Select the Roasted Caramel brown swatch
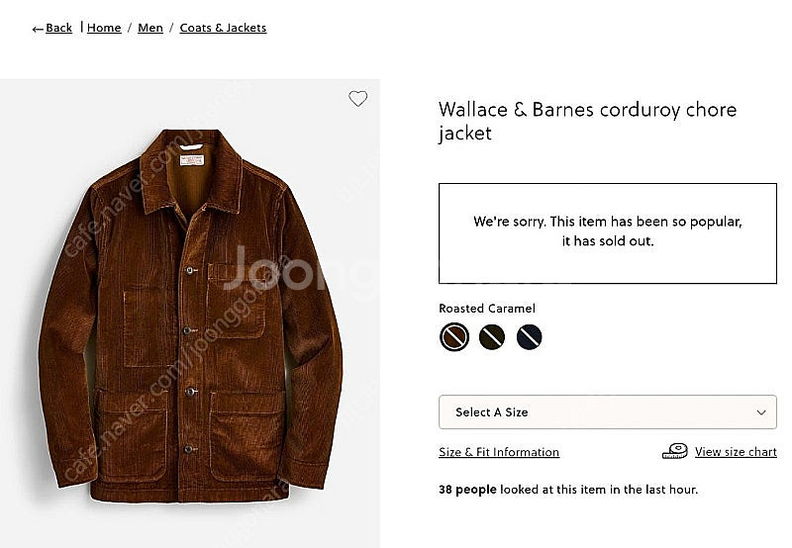This screenshot has width=792, height=548. [x=454, y=336]
